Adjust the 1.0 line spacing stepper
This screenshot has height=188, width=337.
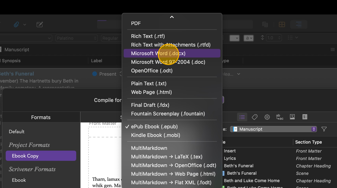coord(280,38)
